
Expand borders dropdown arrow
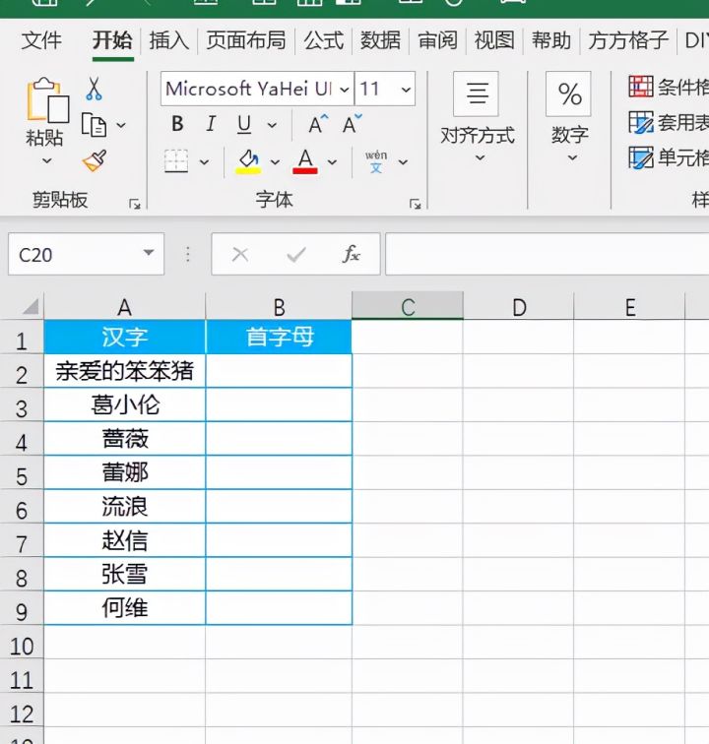(204, 162)
